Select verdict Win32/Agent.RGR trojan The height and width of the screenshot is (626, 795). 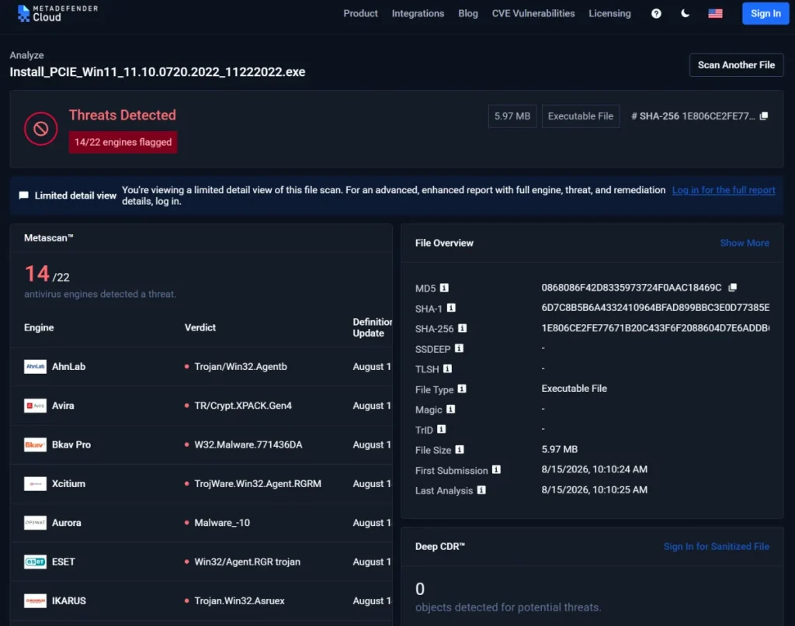point(248,562)
